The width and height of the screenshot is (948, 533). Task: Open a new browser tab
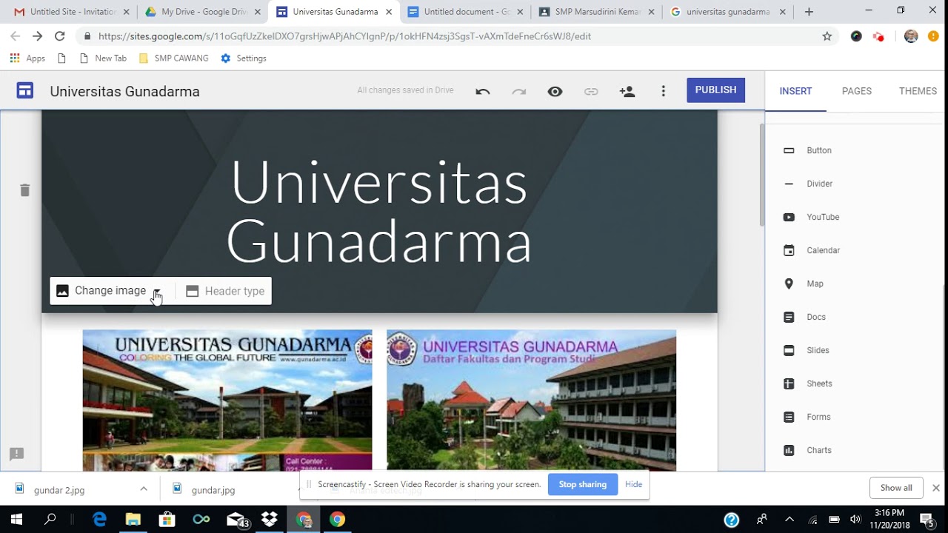point(809,12)
